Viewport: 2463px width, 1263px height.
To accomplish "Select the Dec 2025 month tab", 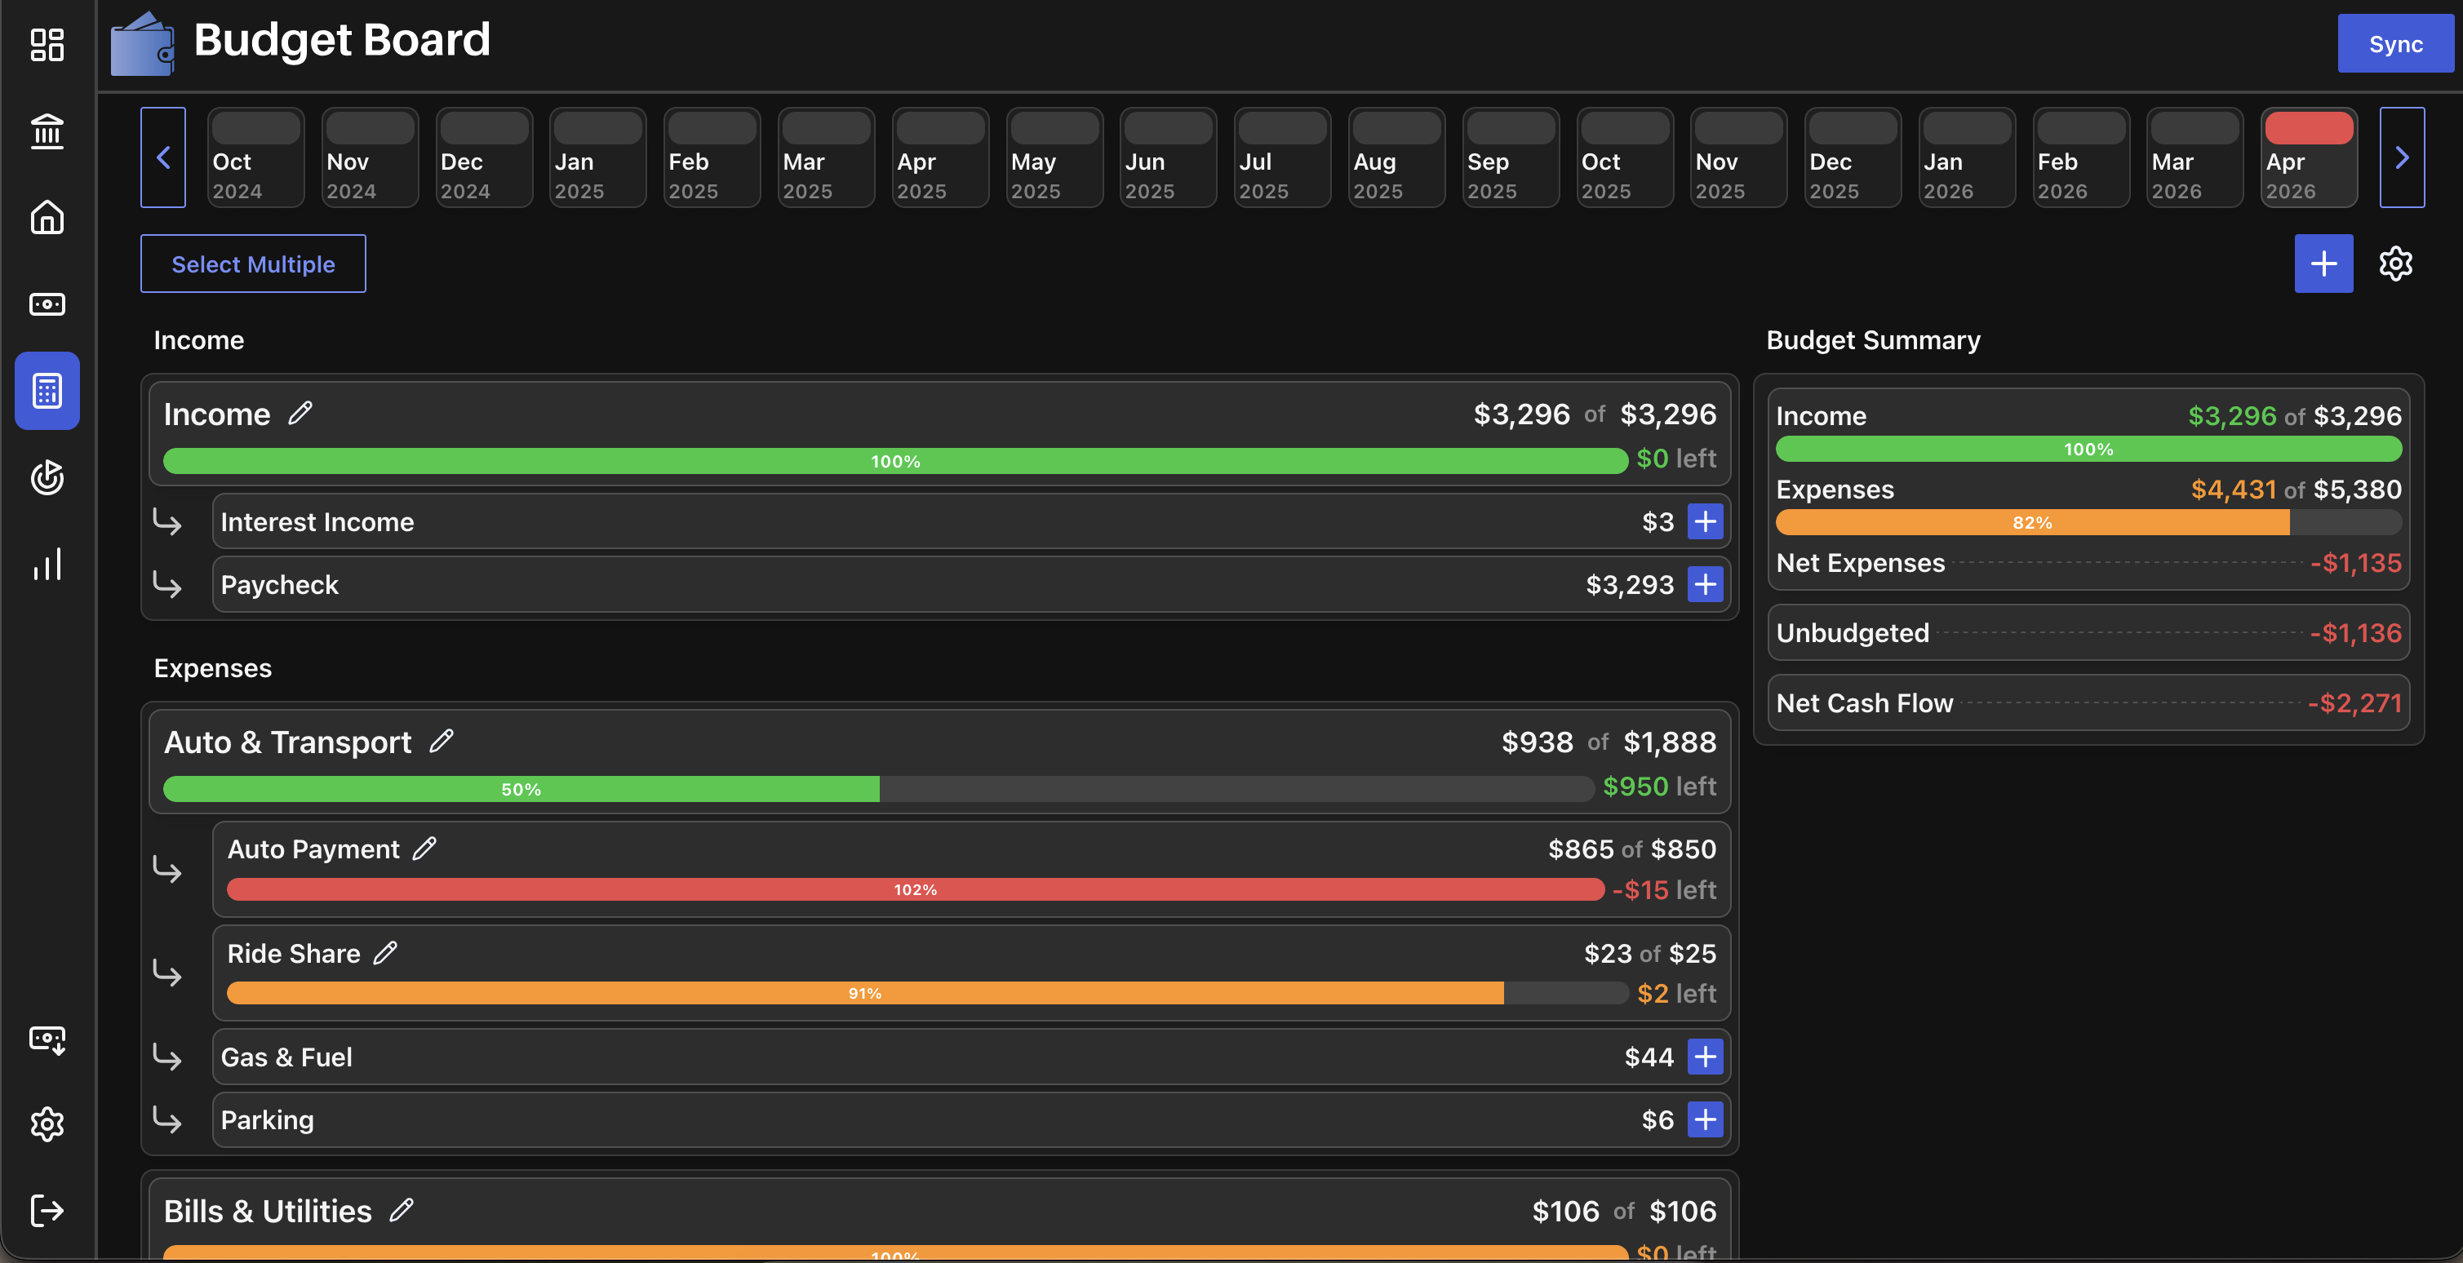I will 1853,157.
